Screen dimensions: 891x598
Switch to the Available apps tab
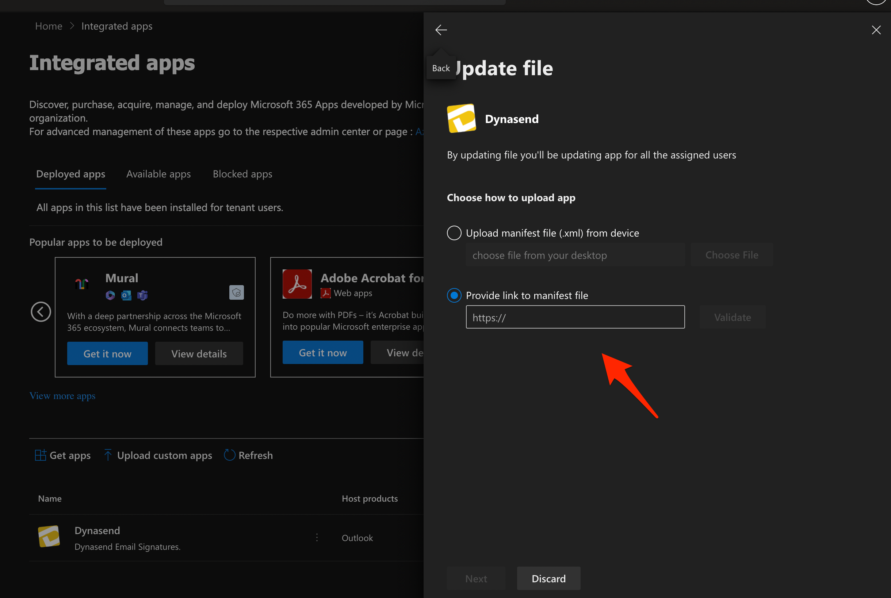[x=158, y=174]
